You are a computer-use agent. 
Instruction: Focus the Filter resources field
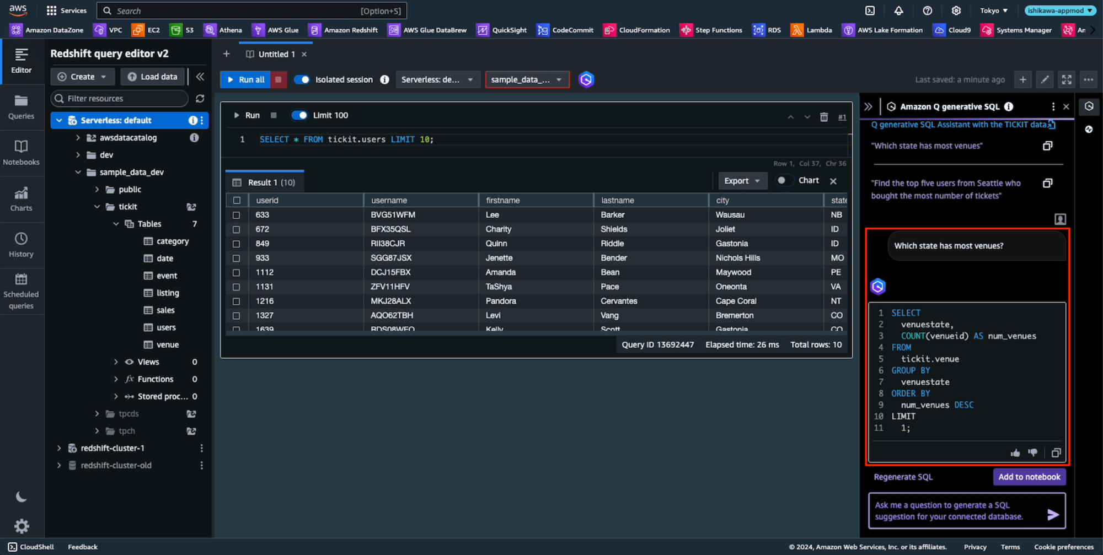tap(120, 98)
